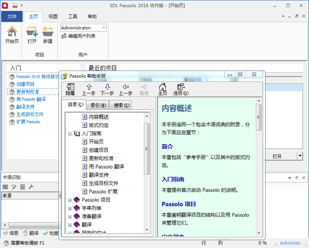Switch to the 索引 tab in help
The image size is (309, 248).
click(98, 105)
